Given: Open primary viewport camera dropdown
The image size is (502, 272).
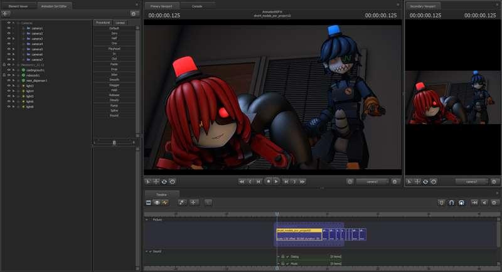Looking at the screenshot, I should 373,182.
